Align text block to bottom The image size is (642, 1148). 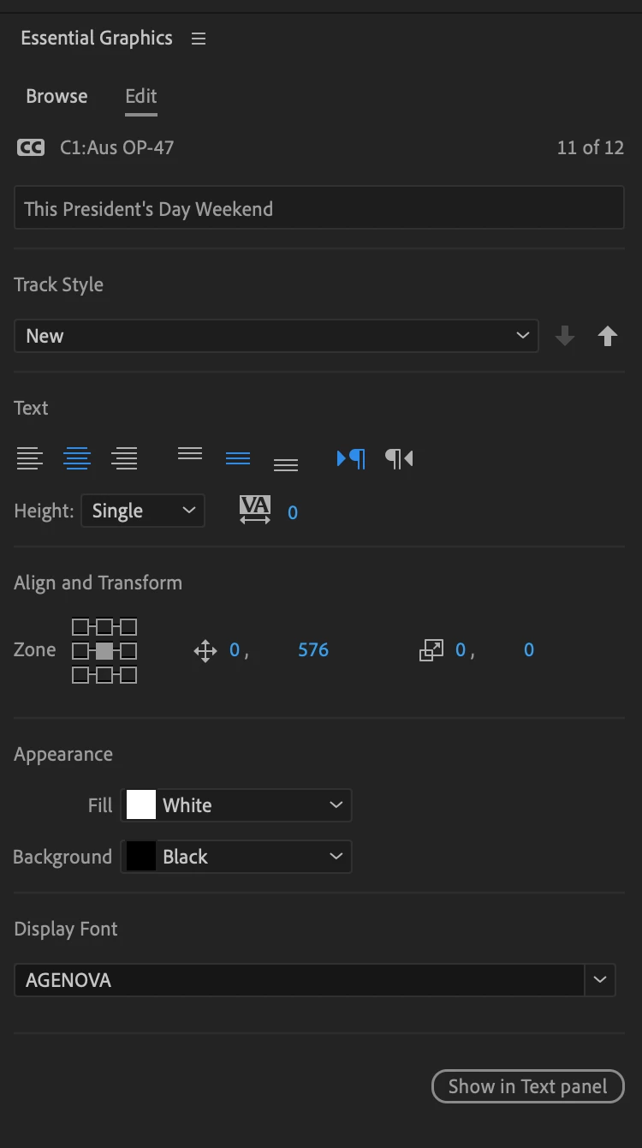tap(286, 464)
